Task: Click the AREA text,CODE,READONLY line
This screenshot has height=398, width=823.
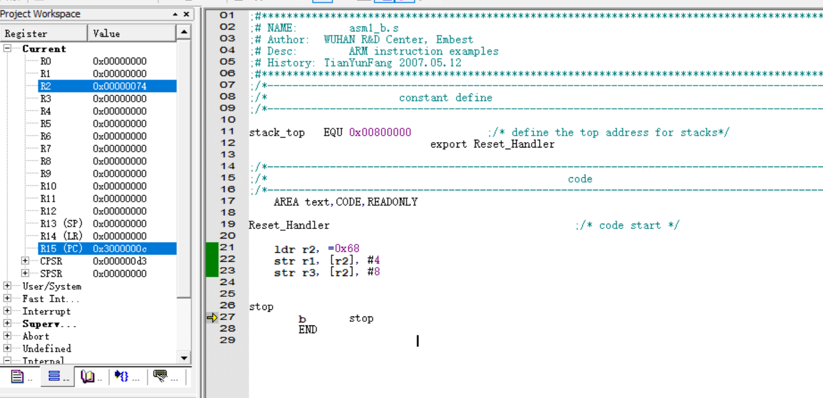Action: [346, 202]
